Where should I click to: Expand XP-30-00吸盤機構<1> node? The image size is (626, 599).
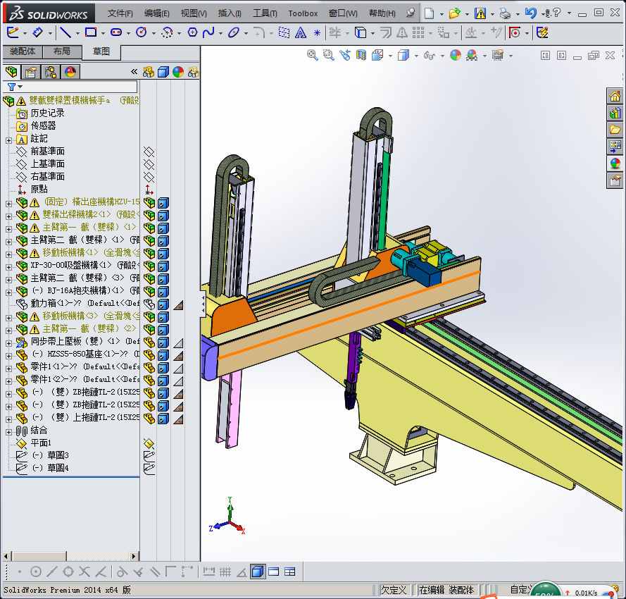8,267
